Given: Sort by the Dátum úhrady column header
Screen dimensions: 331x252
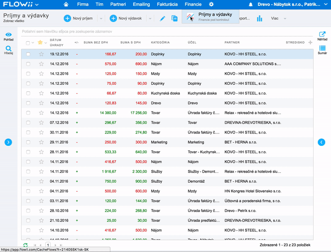Looking at the screenshot, I should click(x=57, y=43).
